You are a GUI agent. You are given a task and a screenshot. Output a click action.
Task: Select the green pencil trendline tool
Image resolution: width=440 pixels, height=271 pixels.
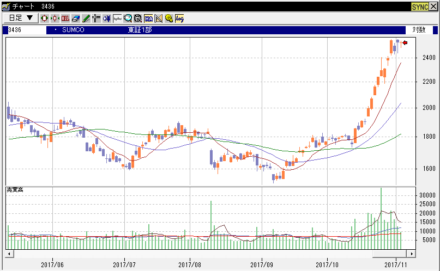86,18
